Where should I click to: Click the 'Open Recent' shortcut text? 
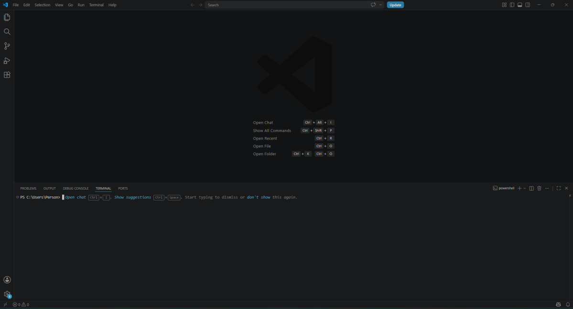265,139
